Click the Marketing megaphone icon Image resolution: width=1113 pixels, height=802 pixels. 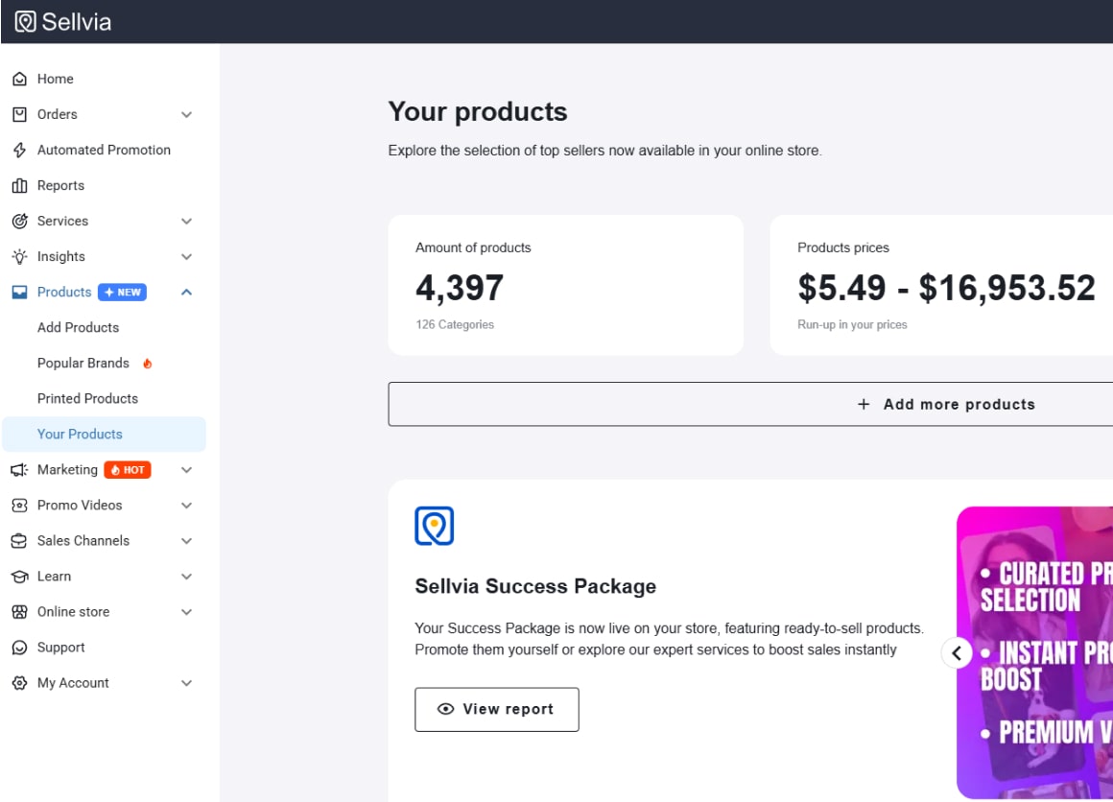[18, 469]
